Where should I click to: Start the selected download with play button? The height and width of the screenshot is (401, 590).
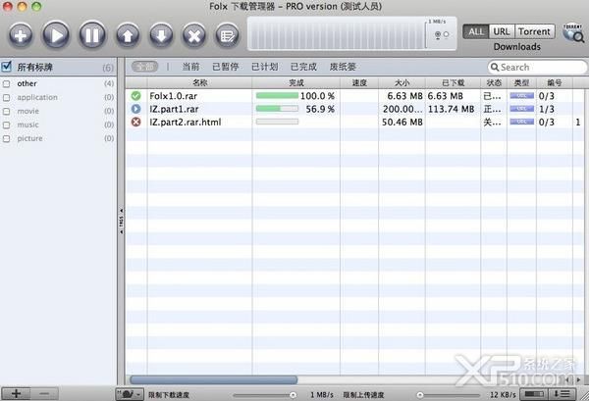56,35
